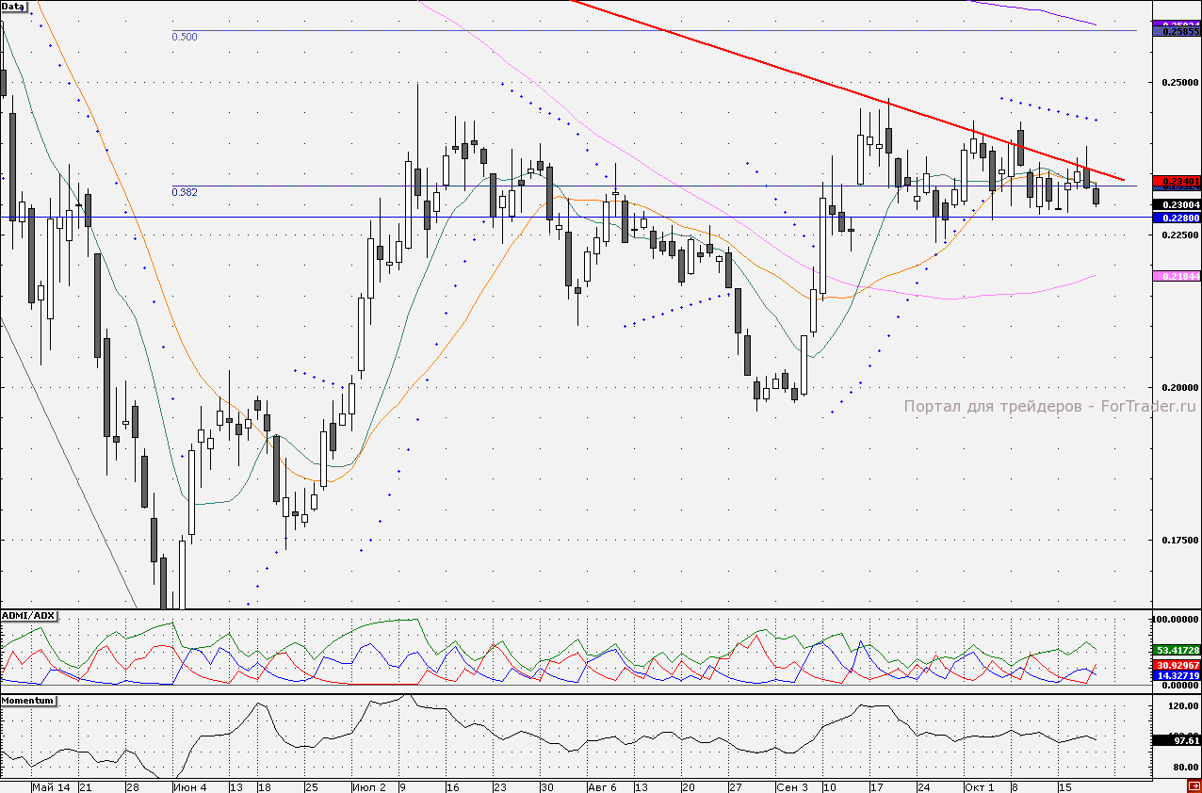Select the 0.382 Fibonacci level label
Viewport: 1202px width, 793px height.
(185, 192)
